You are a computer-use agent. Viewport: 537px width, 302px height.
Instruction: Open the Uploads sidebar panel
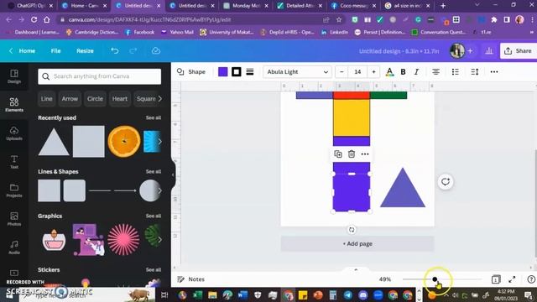(14, 133)
